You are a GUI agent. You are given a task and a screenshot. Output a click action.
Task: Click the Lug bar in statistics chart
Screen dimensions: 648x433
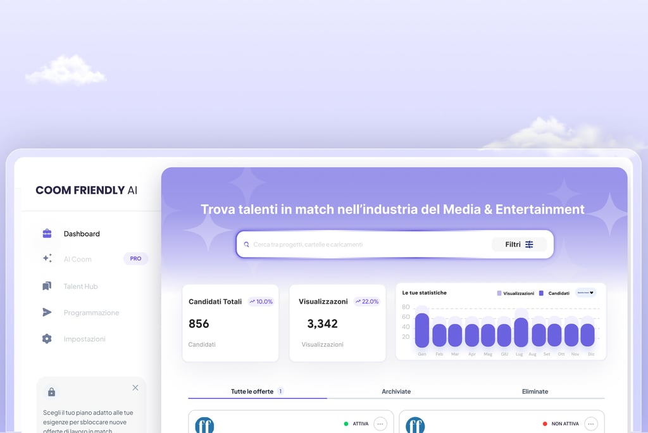pyautogui.click(x=521, y=332)
